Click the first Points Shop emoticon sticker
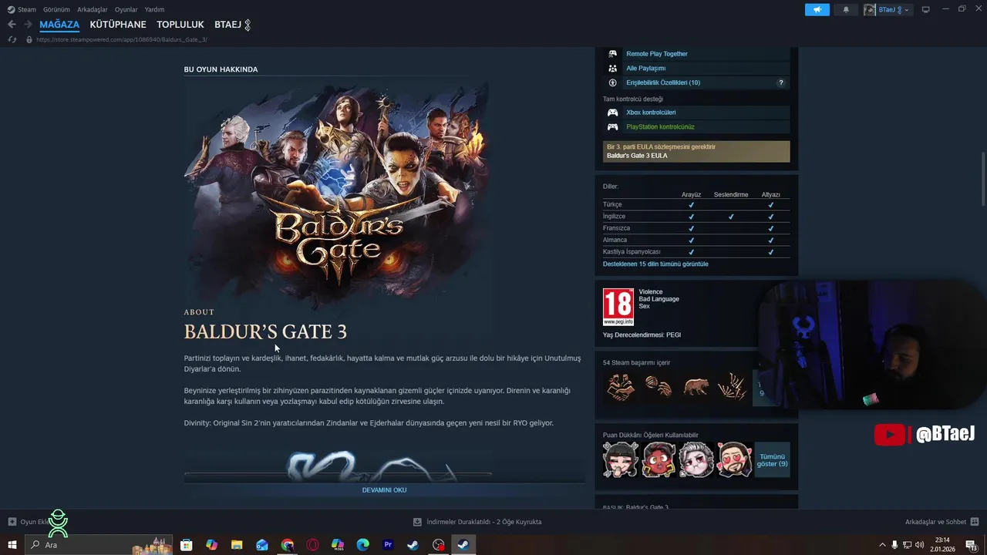 621,459
